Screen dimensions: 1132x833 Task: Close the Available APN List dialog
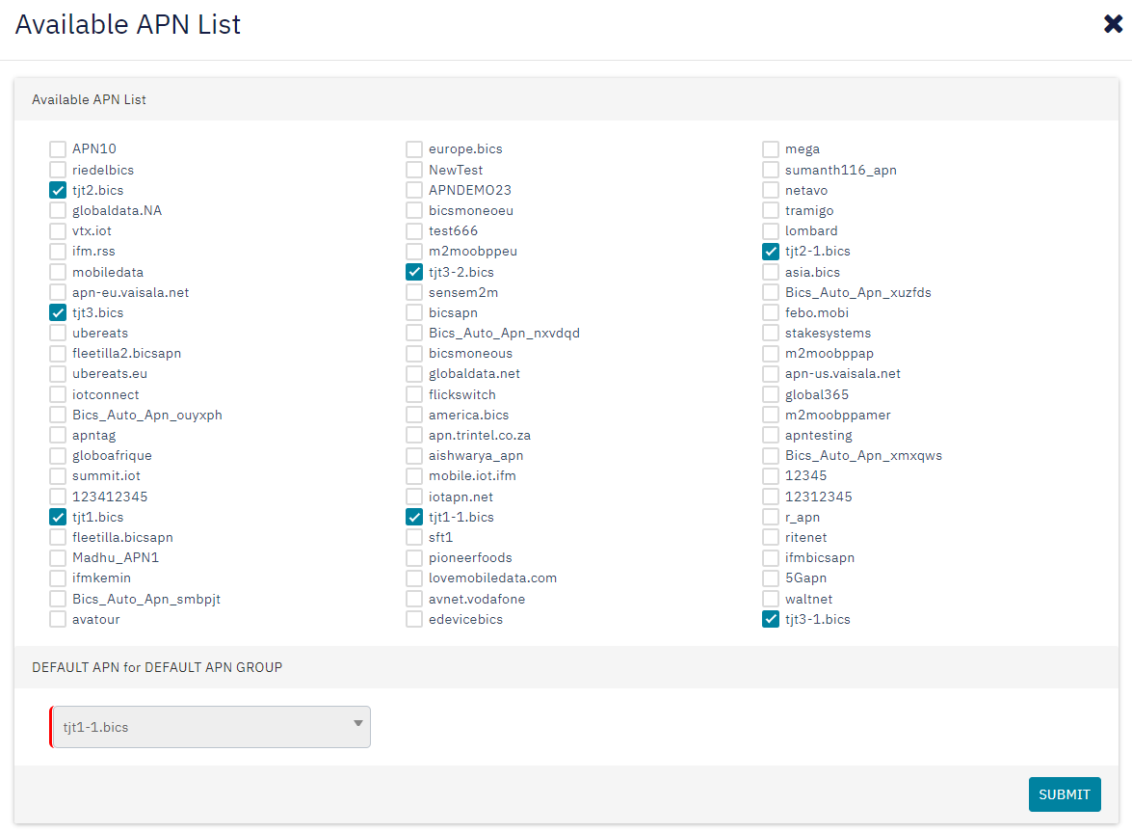tap(1112, 24)
